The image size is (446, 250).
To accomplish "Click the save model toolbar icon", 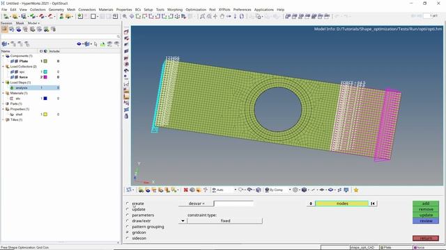I will coord(24,17).
